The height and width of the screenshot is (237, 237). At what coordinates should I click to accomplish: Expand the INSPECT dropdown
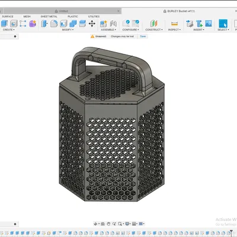click(x=174, y=30)
